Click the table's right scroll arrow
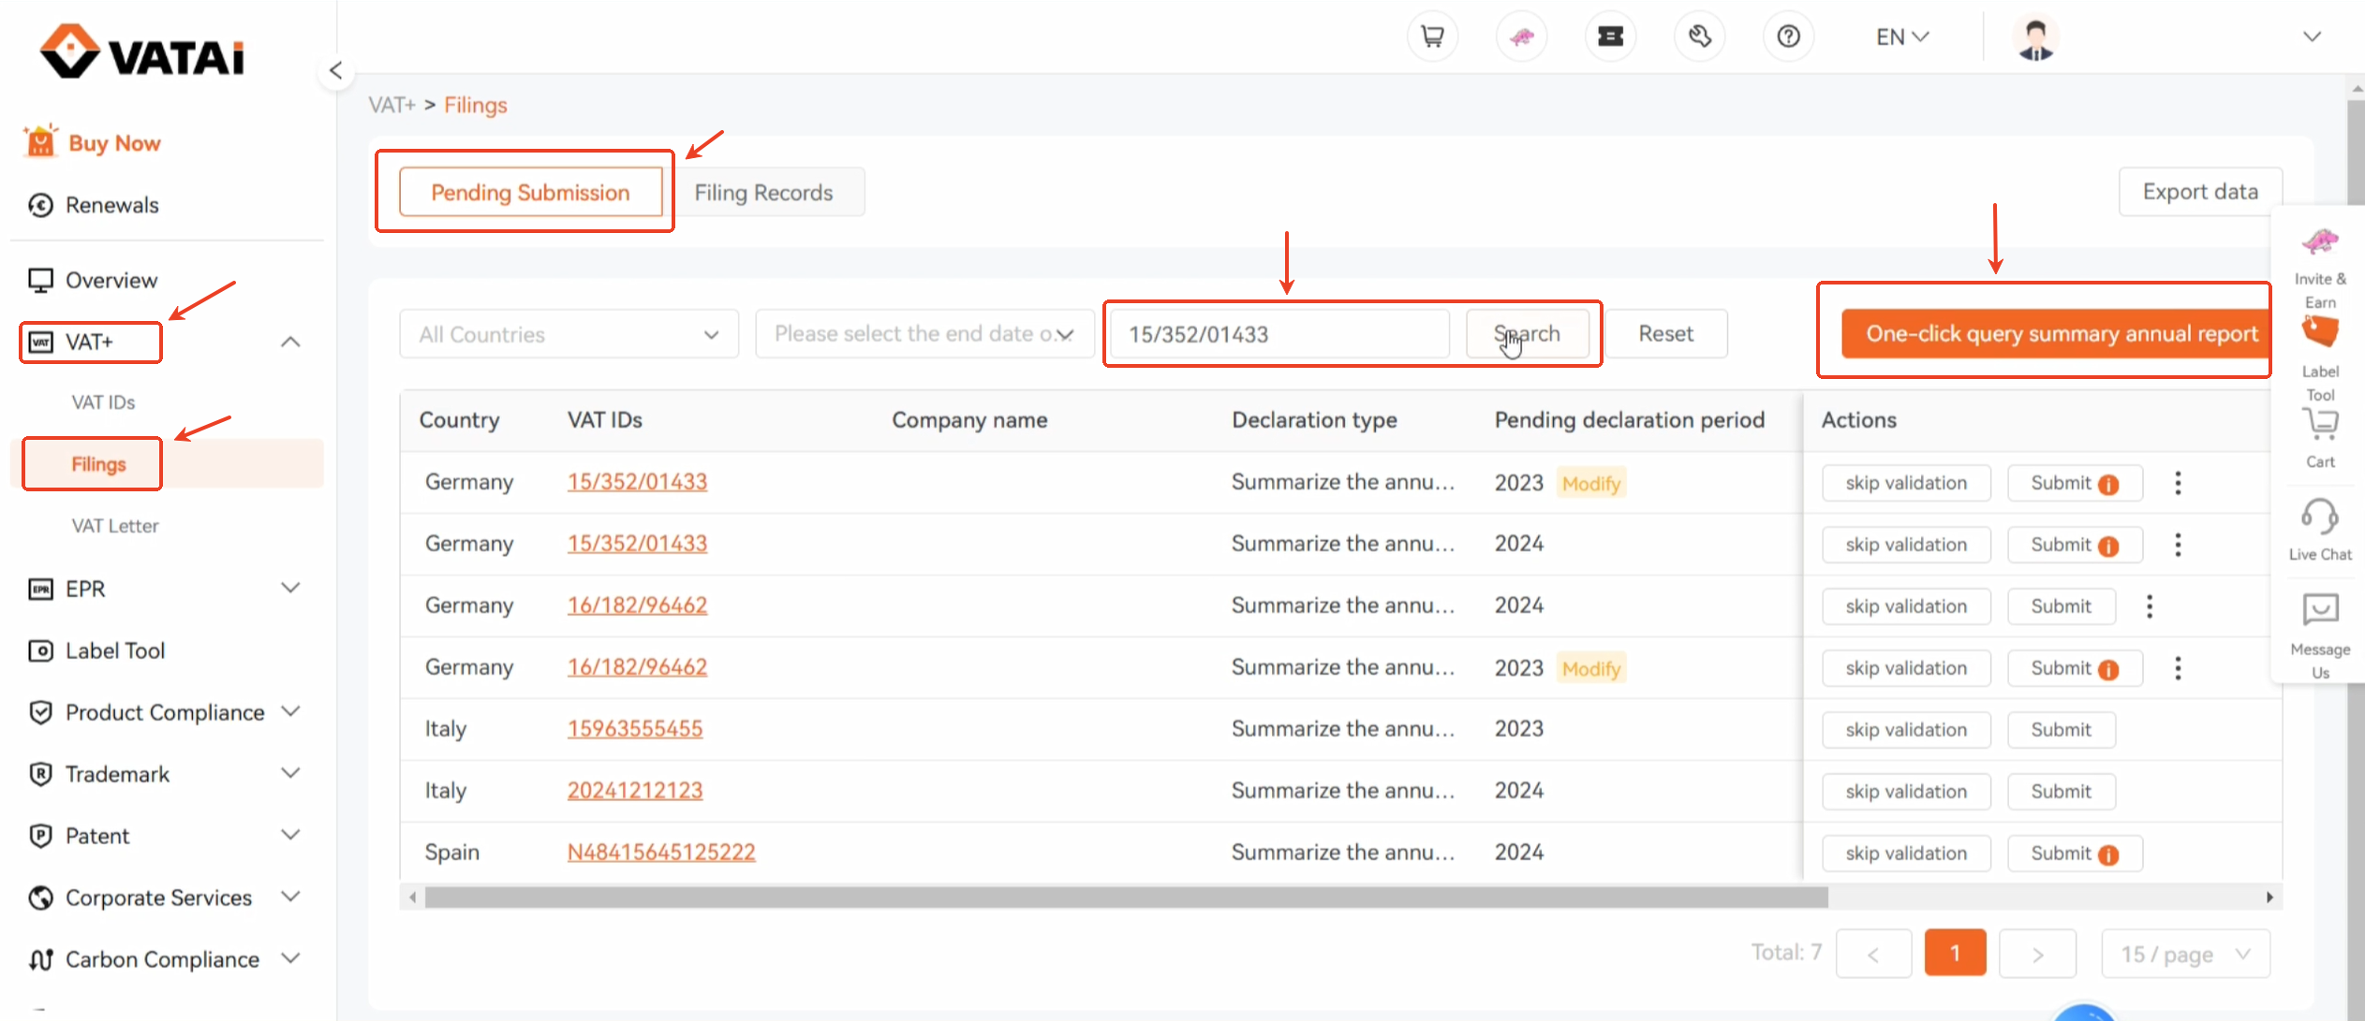The height and width of the screenshot is (1021, 2365). (2269, 897)
